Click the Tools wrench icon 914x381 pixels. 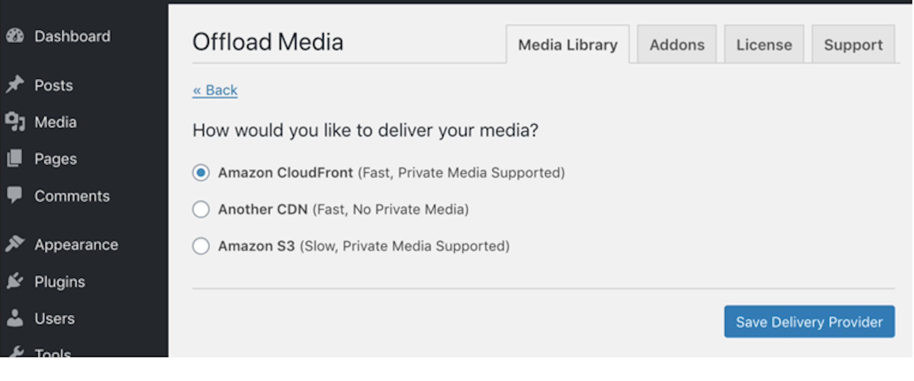tap(16, 352)
